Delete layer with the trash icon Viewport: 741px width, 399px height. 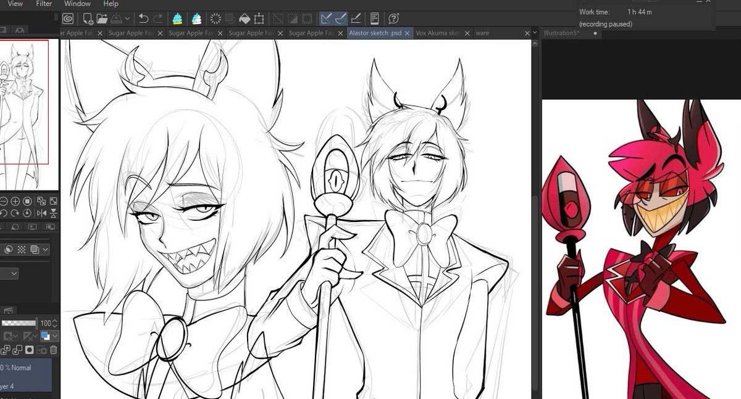coord(53,350)
